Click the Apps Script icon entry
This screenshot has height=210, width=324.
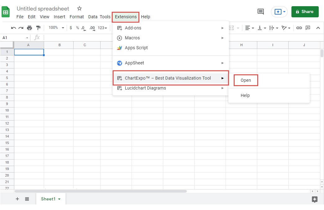click(x=119, y=48)
